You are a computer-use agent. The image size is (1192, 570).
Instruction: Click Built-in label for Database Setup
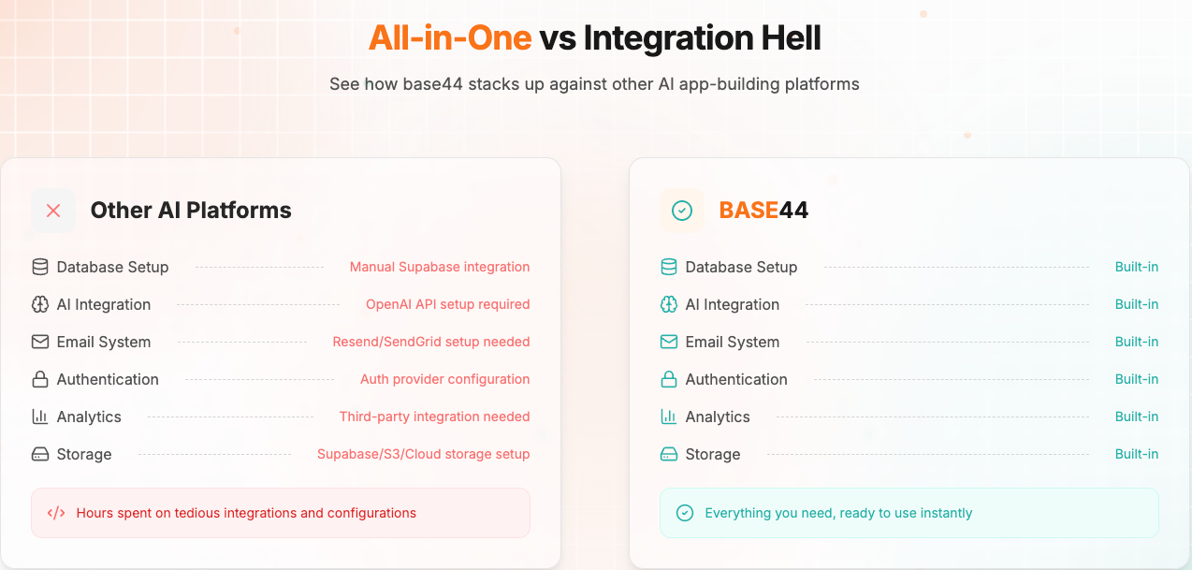coord(1137,267)
